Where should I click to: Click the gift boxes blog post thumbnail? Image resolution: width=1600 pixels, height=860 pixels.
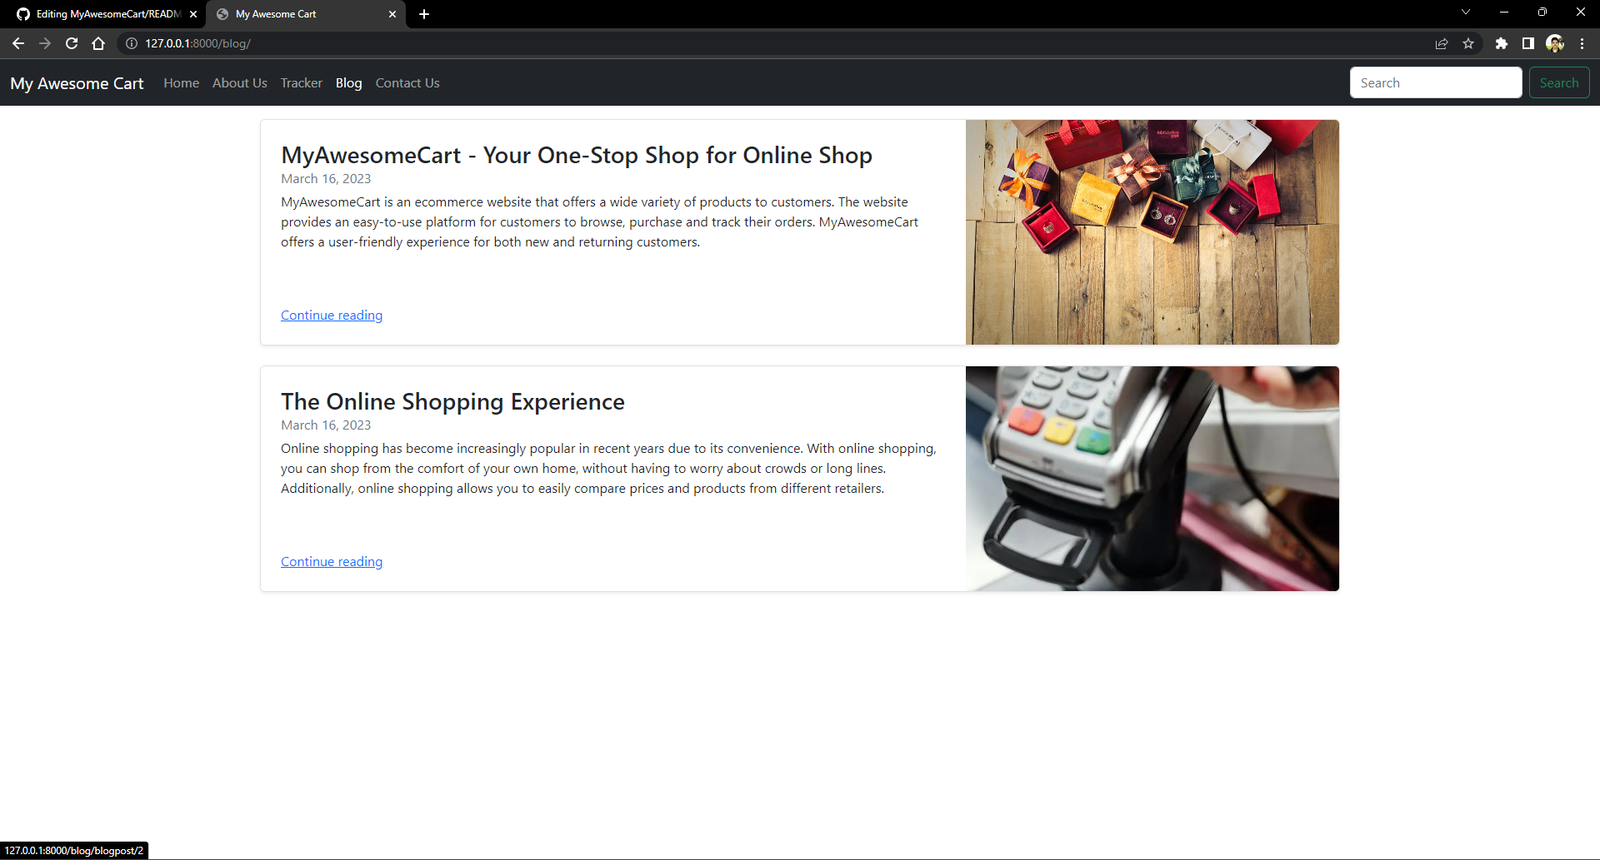pos(1152,231)
